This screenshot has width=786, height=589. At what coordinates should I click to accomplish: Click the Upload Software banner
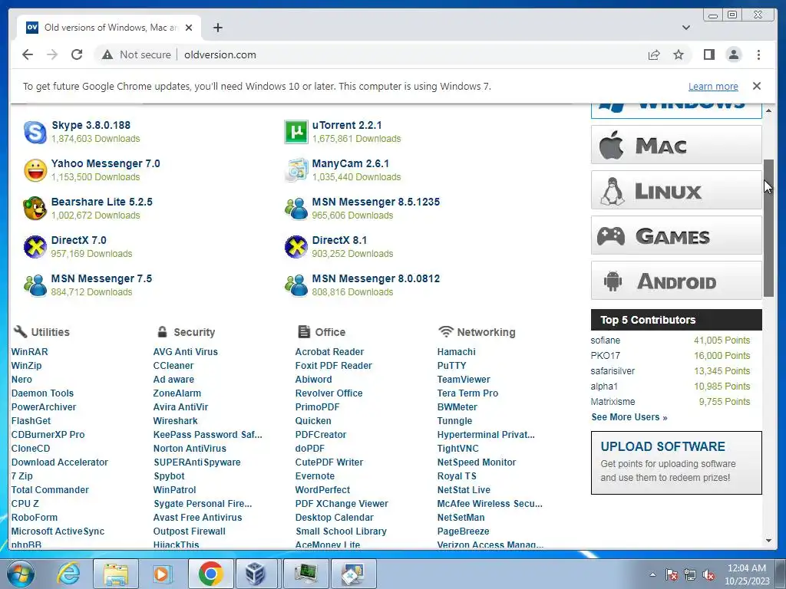676,462
